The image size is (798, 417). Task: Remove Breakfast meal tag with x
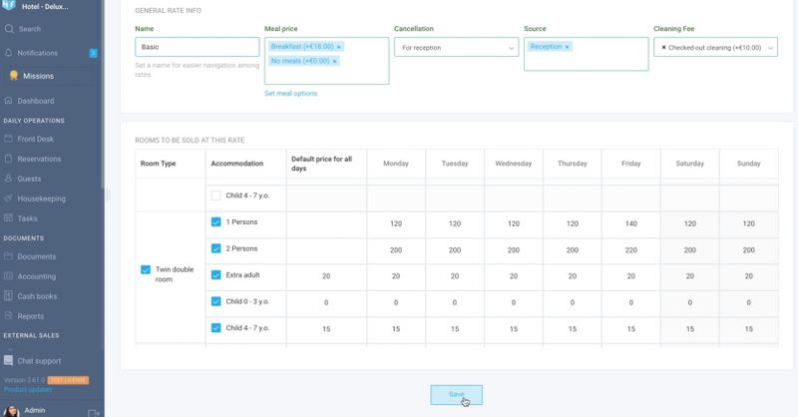point(338,47)
